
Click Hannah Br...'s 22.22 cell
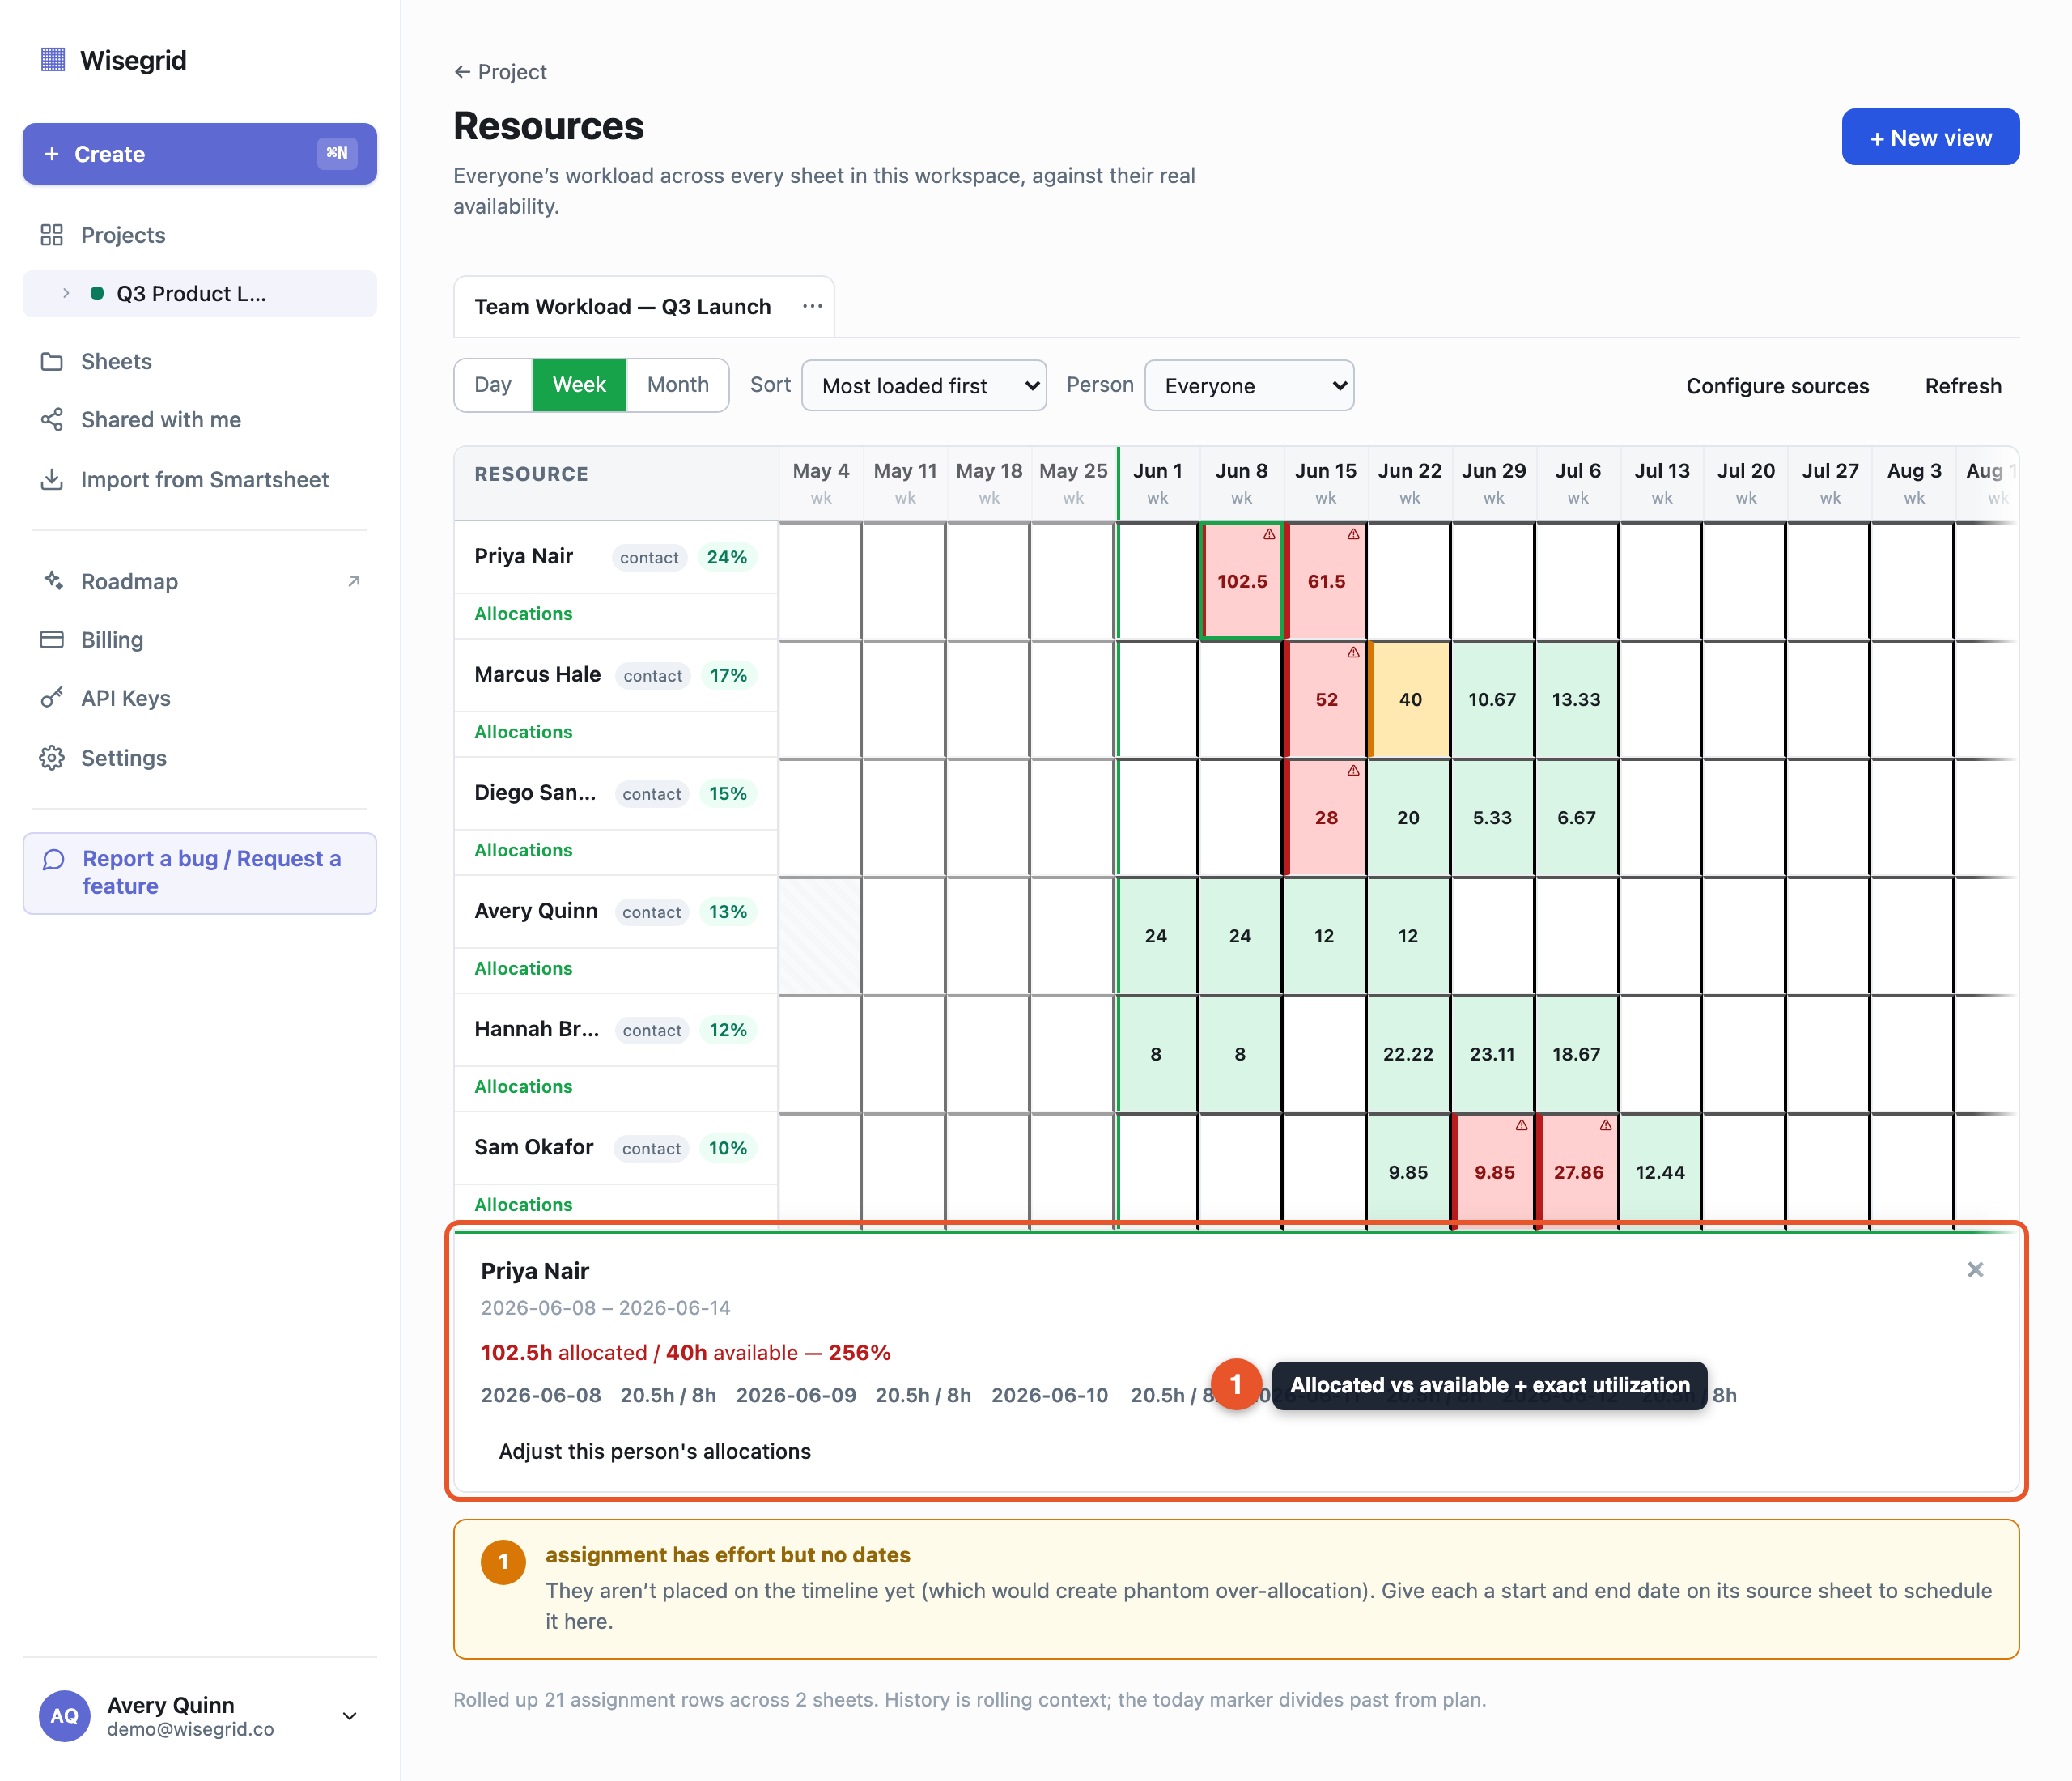(1408, 1054)
